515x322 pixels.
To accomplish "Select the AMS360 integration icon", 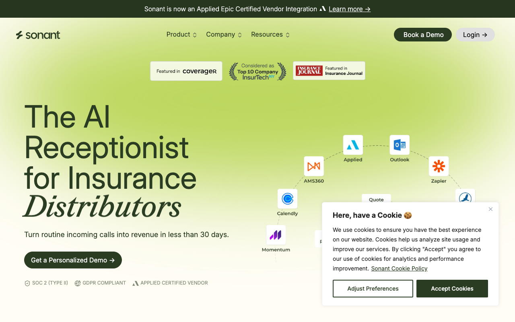I will [x=314, y=166].
